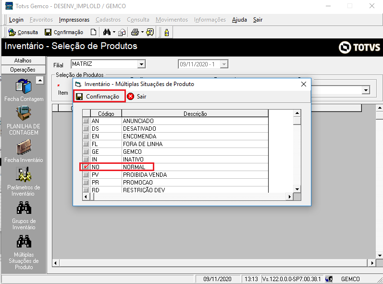Click the Totvs Gemco app title icon
Image resolution: width=383 pixels, height=284 pixels.
(x=9, y=6)
